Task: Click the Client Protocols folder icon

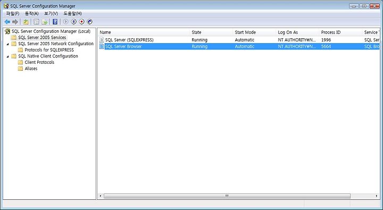Action: [x=21, y=62]
